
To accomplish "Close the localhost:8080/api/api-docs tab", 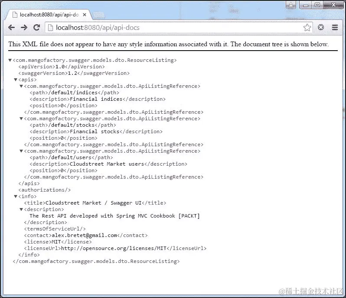I will (x=84, y=15).
